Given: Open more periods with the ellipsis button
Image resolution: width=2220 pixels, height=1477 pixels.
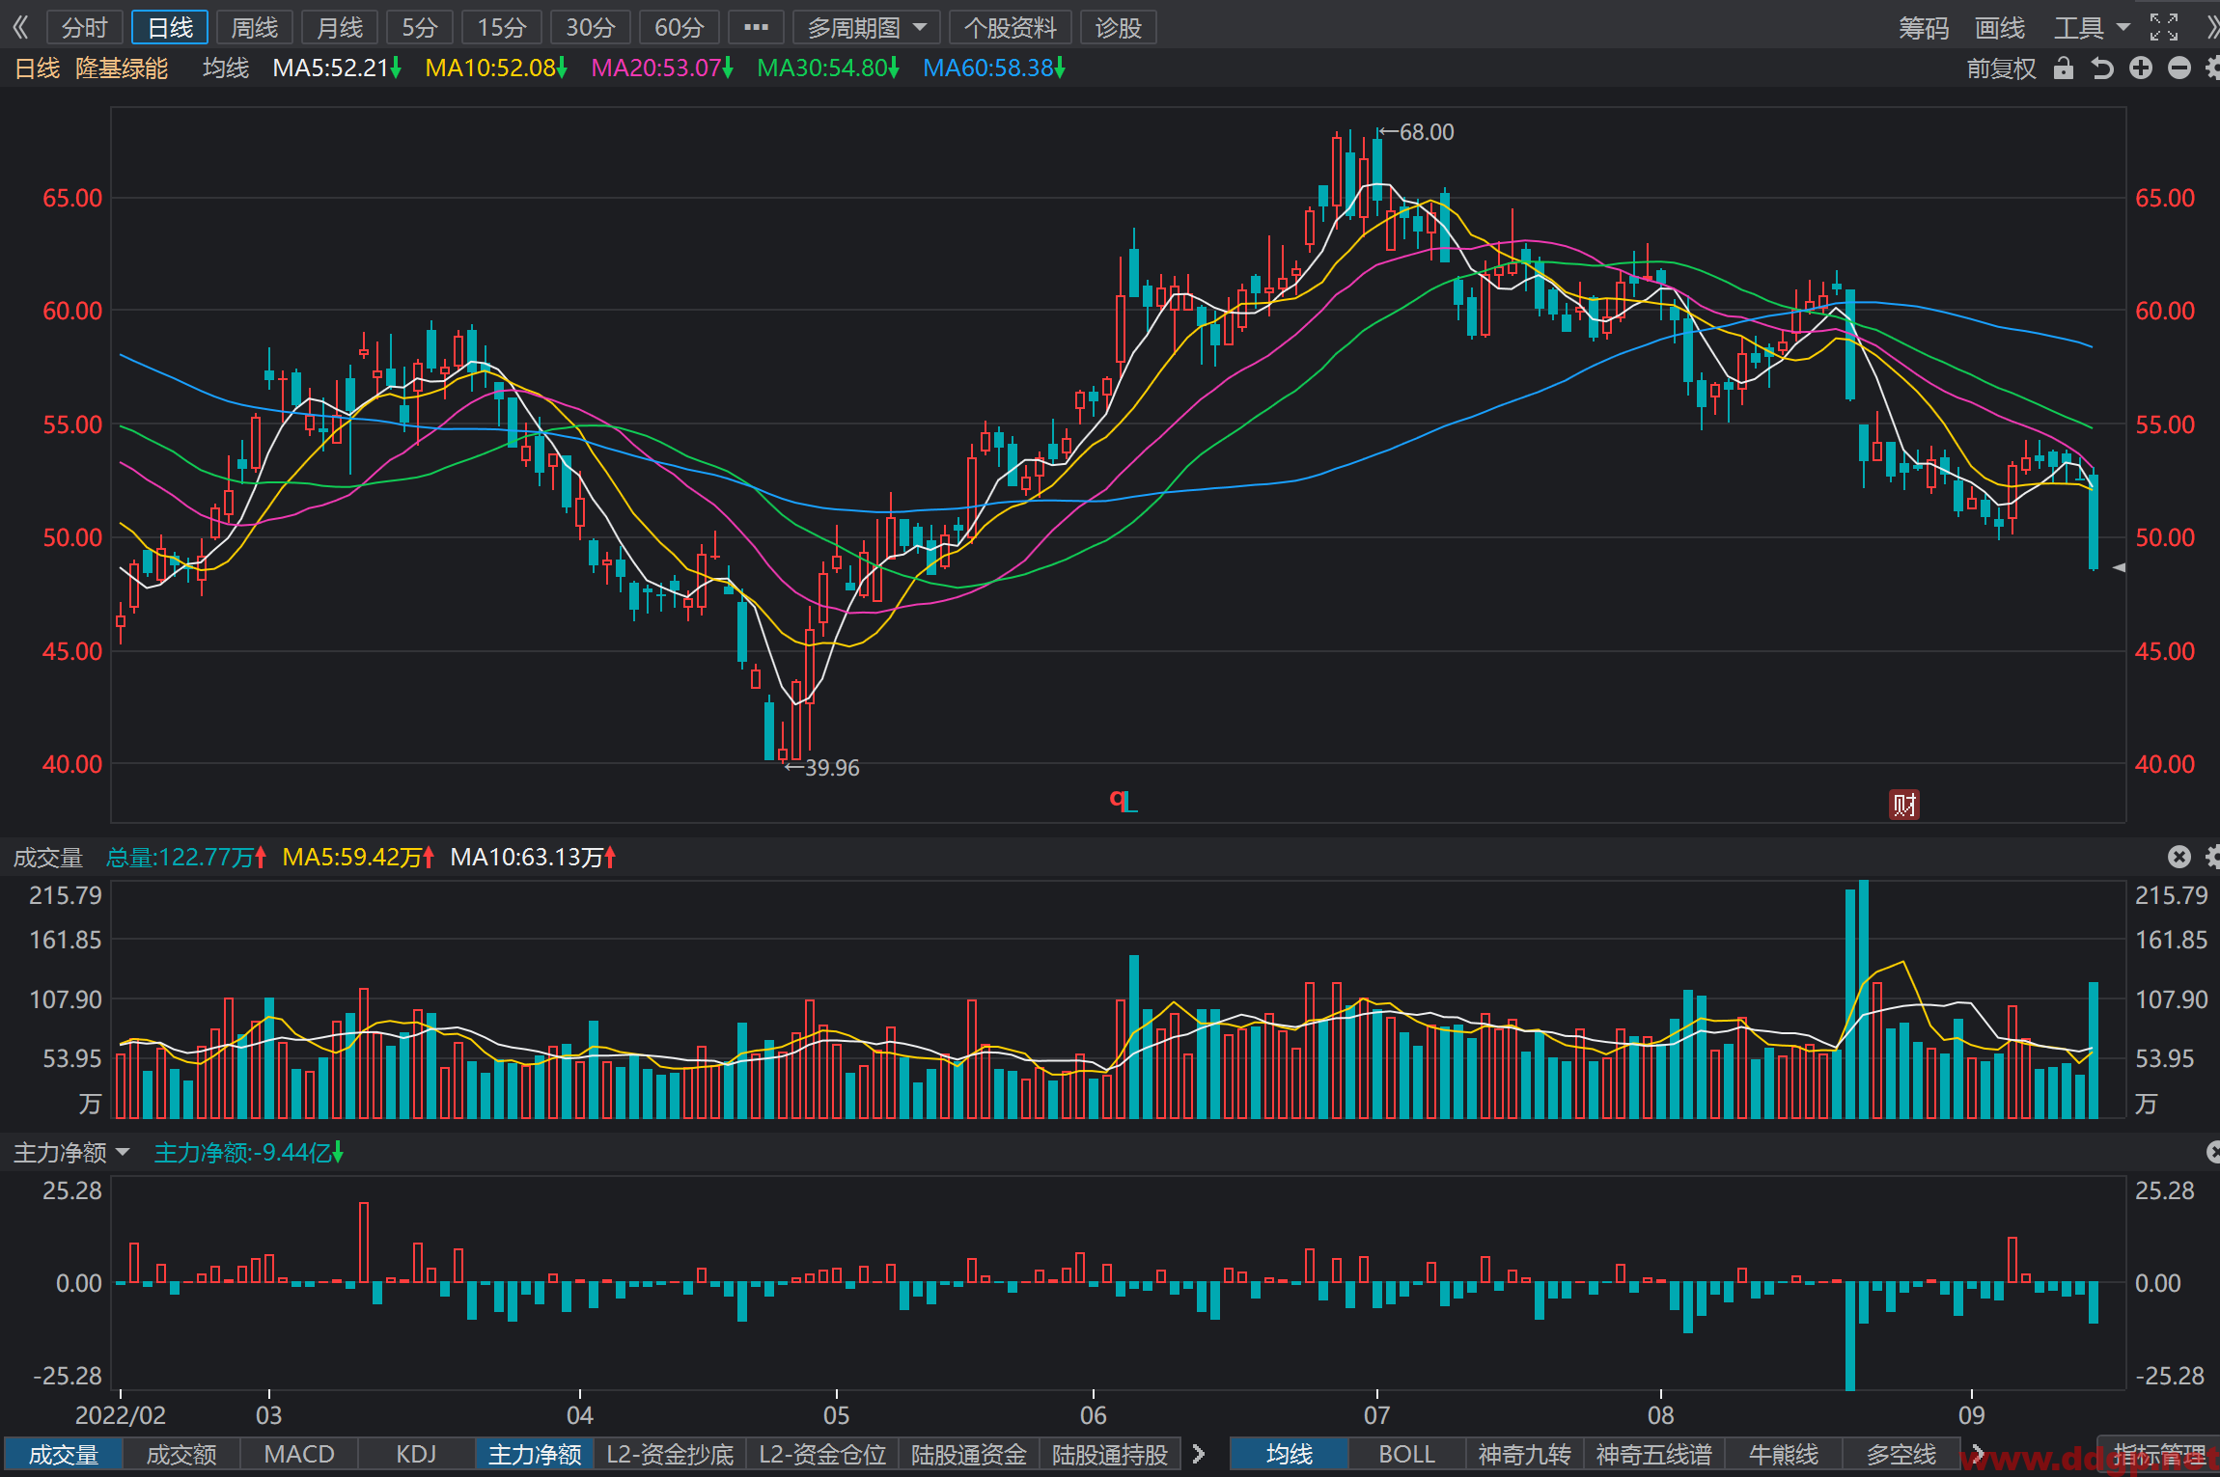Looking at the screenshot, I should pos(756,27).
